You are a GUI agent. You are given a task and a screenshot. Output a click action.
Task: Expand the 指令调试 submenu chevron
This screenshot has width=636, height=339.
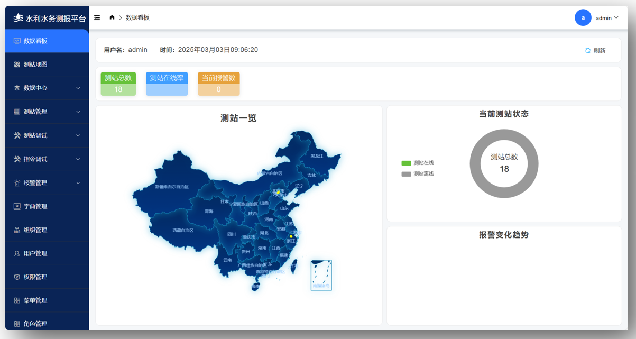tap(78, 159)
